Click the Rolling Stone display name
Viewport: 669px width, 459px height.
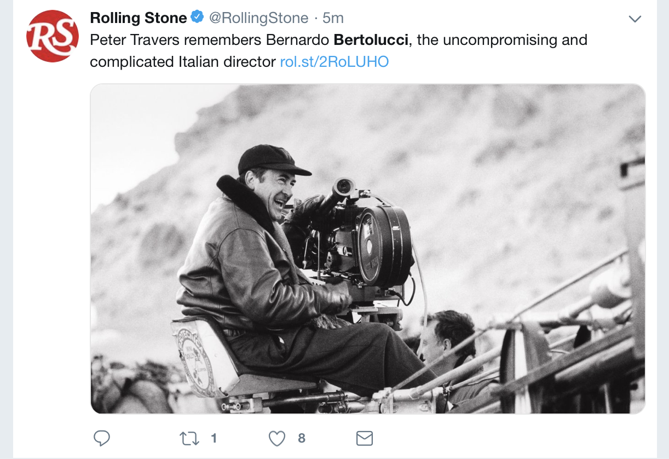tap(139, 18)
